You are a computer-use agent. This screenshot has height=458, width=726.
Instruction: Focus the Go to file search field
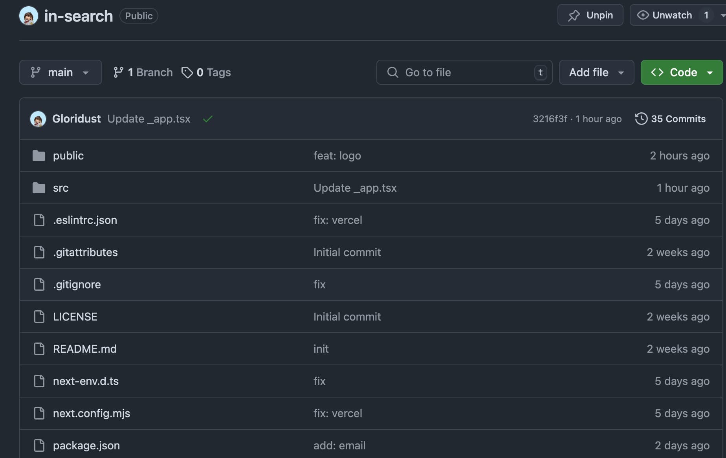pyautogui.click(x=464, y=72)
